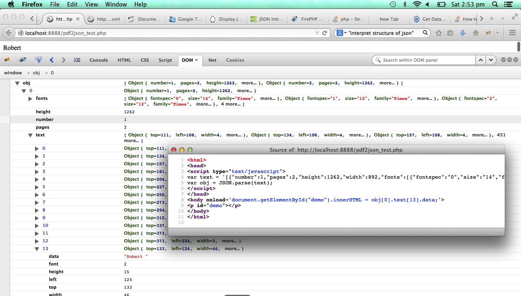Open the DOM tab dropdown arrow
Image resolution: width=521 pixels, height=296 pixels.
click(x=196, y=60)
